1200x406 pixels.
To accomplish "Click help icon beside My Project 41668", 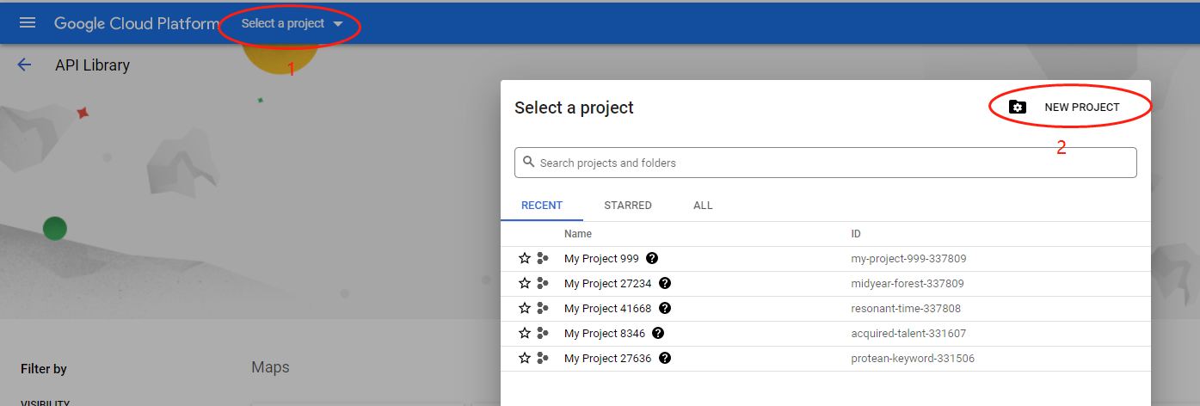I will click(665, 308).
